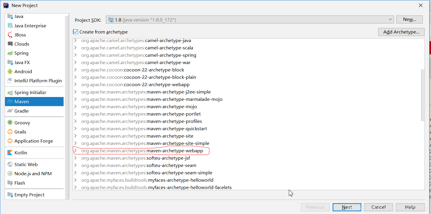The image size is (431, 214).
Task: Click the Next button
Action: pos(347,207)
